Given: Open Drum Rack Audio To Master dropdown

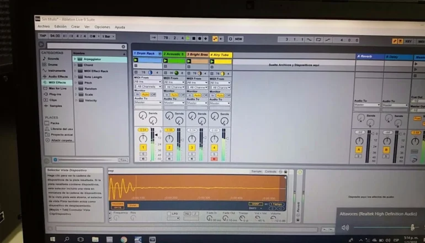Looking at the screenshot, I should click(148, 103).
